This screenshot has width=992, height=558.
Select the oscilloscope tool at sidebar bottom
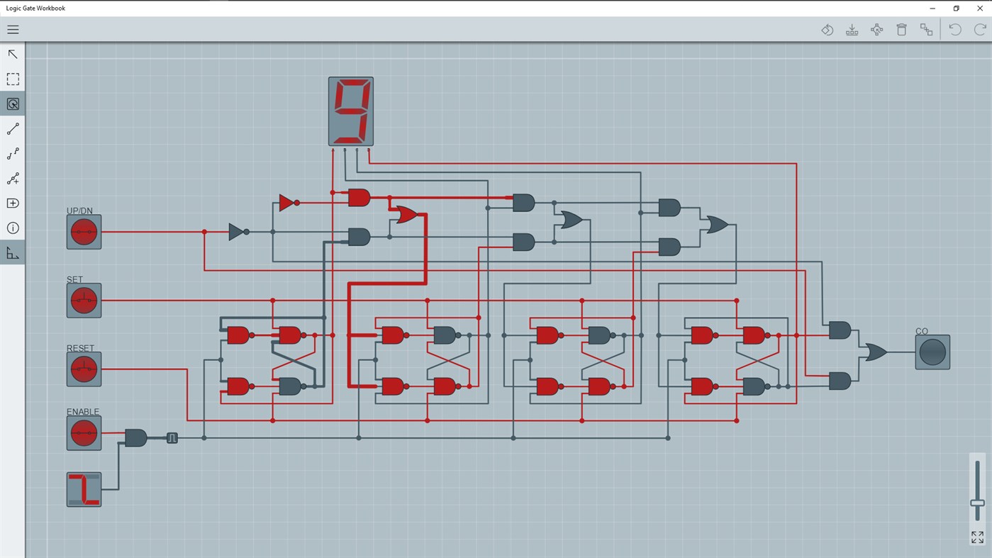(x=13, y=252)
